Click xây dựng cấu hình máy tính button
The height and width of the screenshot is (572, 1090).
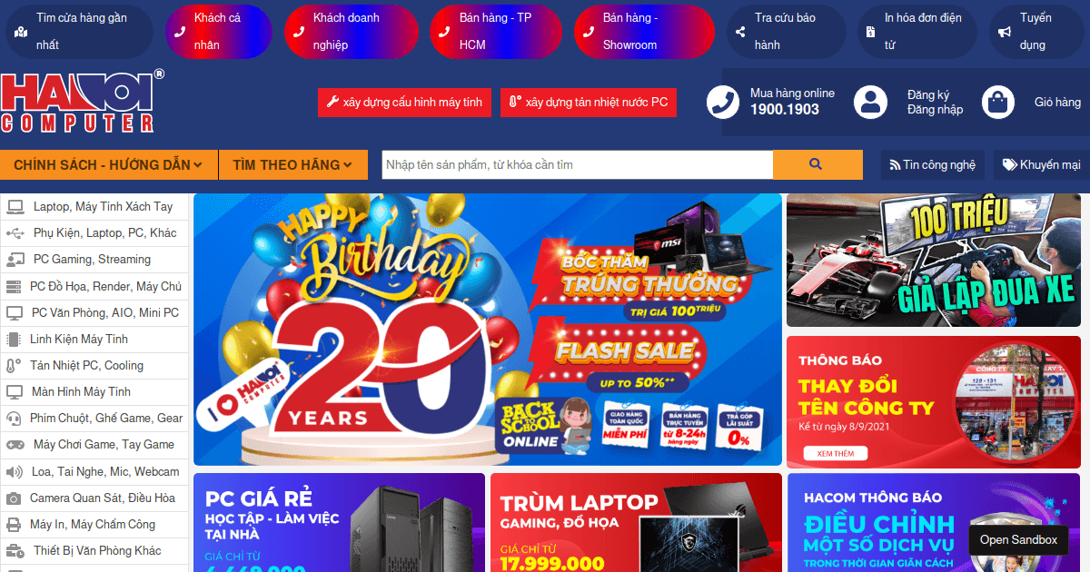point(404,103)
